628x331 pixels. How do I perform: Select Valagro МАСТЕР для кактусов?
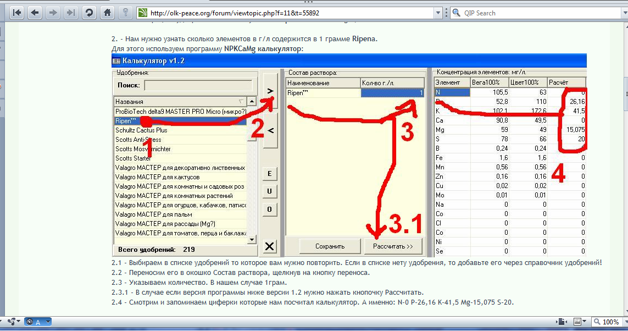pos(180,177)
